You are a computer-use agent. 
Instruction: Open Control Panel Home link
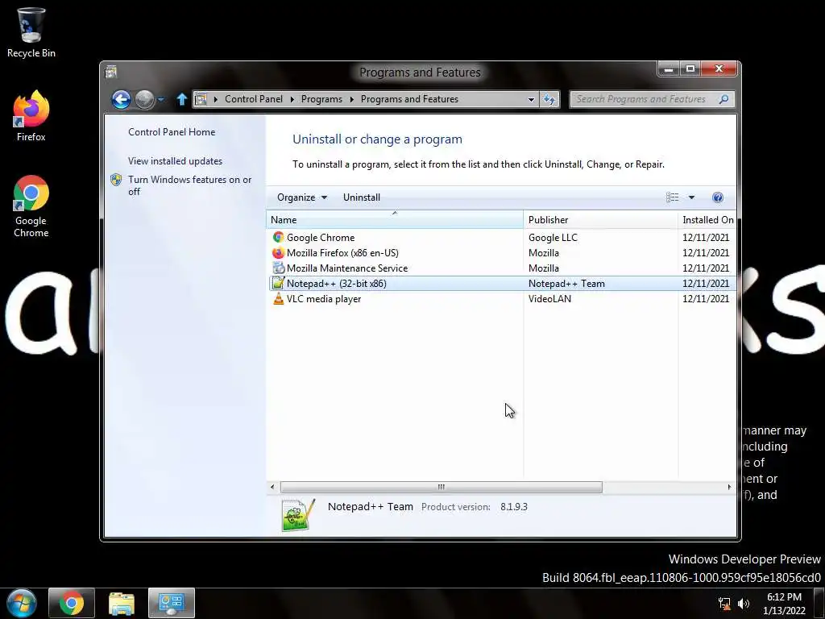172,132
